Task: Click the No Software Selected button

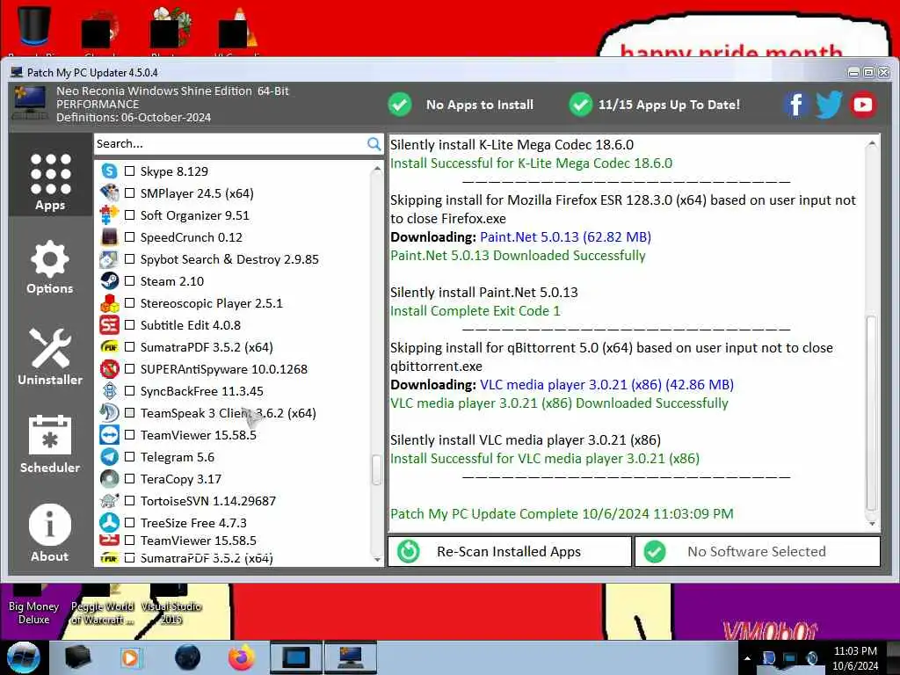Action: pyautogui.click(x=757, y=552)
